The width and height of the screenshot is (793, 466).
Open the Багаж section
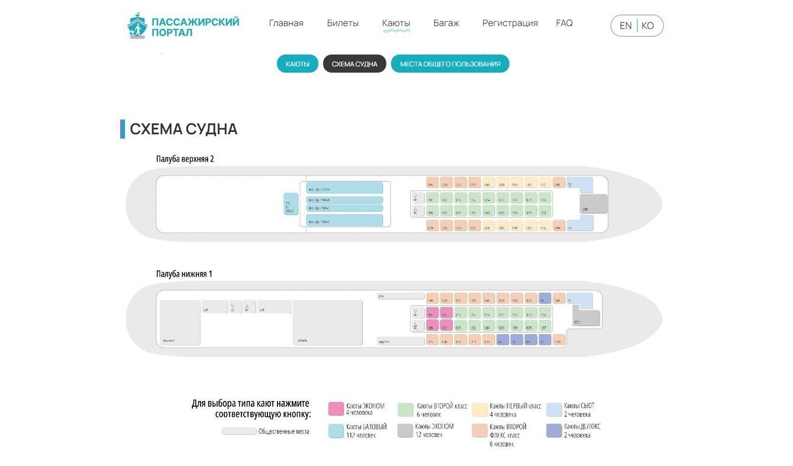click(446, 23)
